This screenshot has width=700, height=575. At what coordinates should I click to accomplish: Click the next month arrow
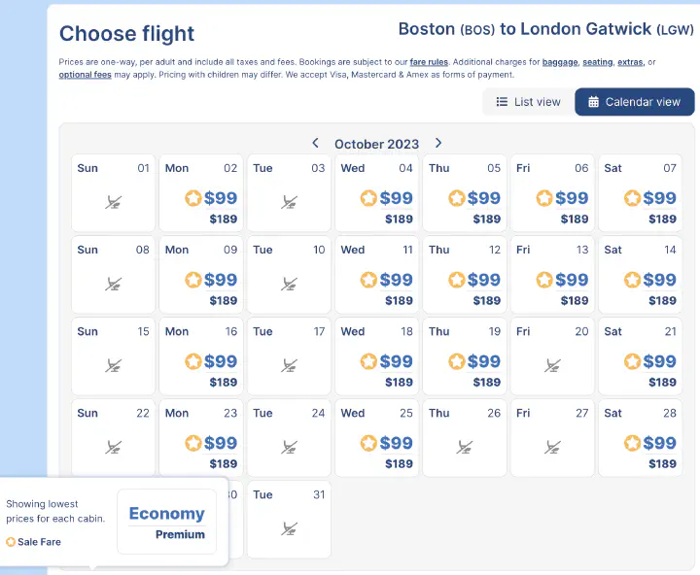pyautogui.click(x=438, y=143)
